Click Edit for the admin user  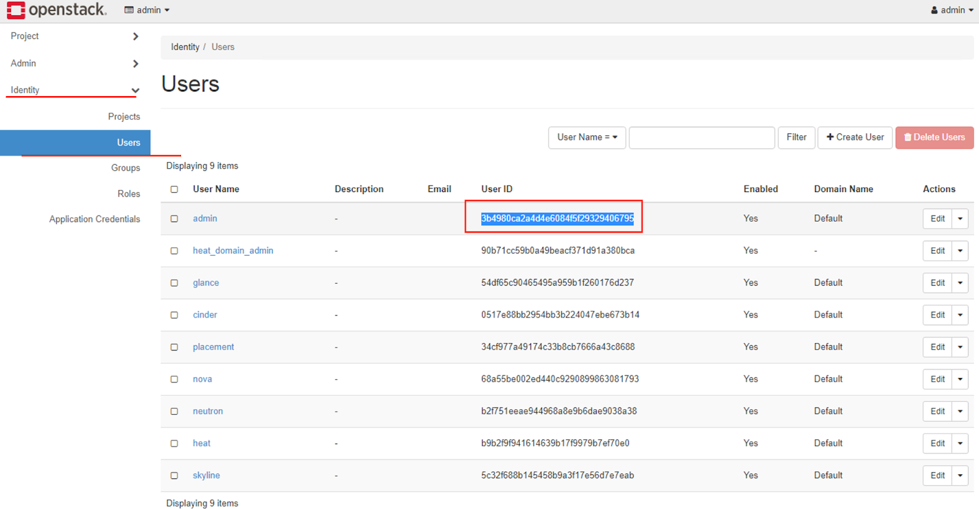point(937,218)
